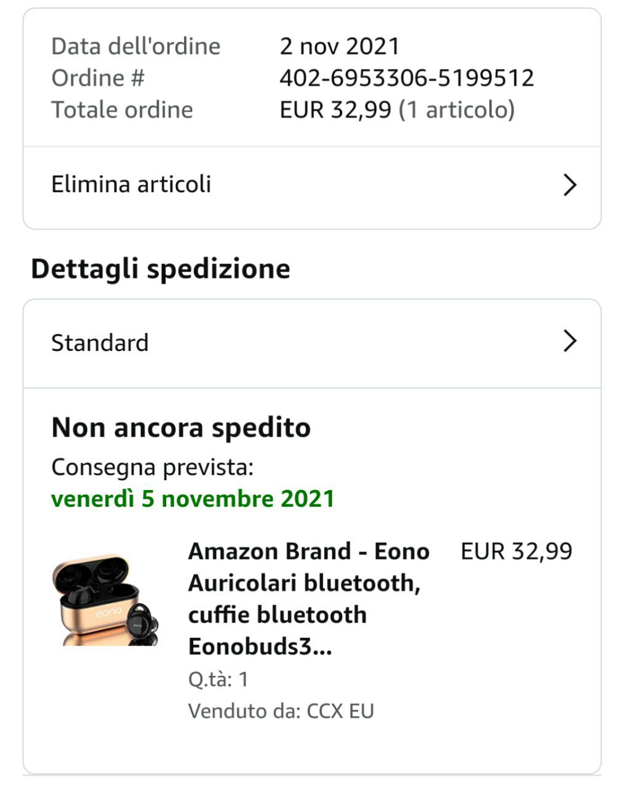Tap the Data dell'ordine label

[x=135, y=46]
